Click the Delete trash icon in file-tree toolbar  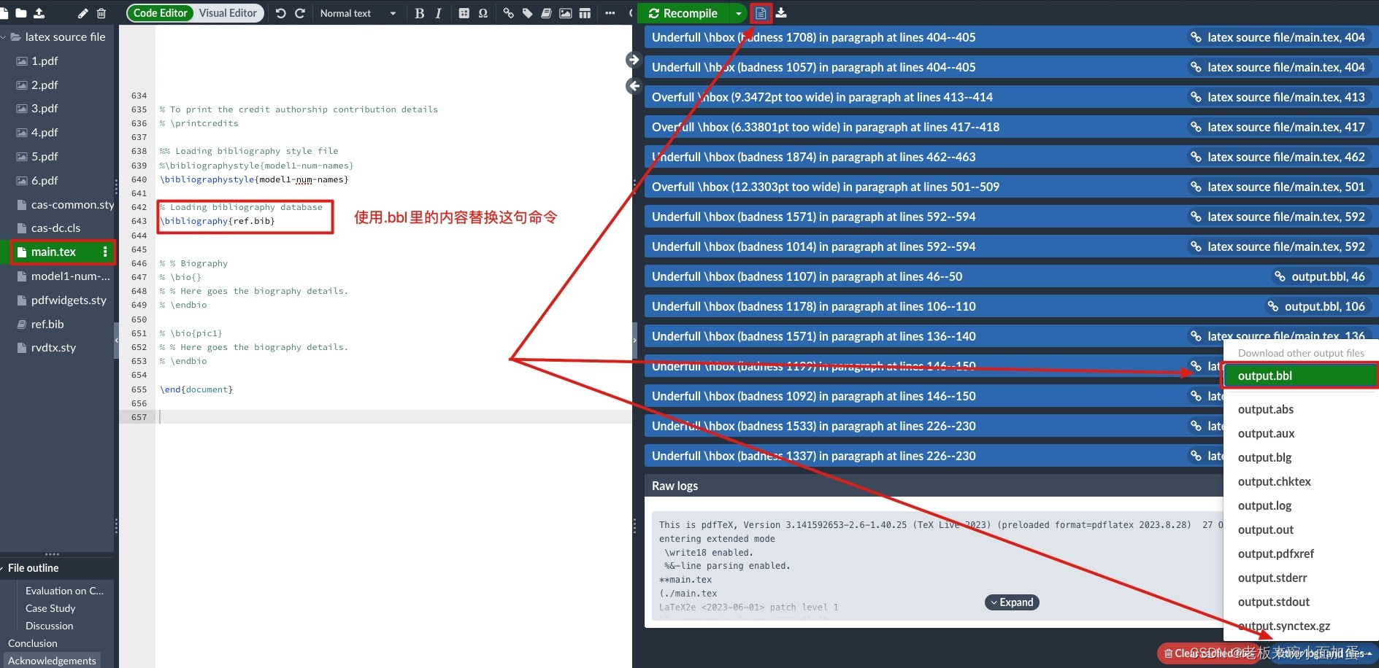coord(101,13)
